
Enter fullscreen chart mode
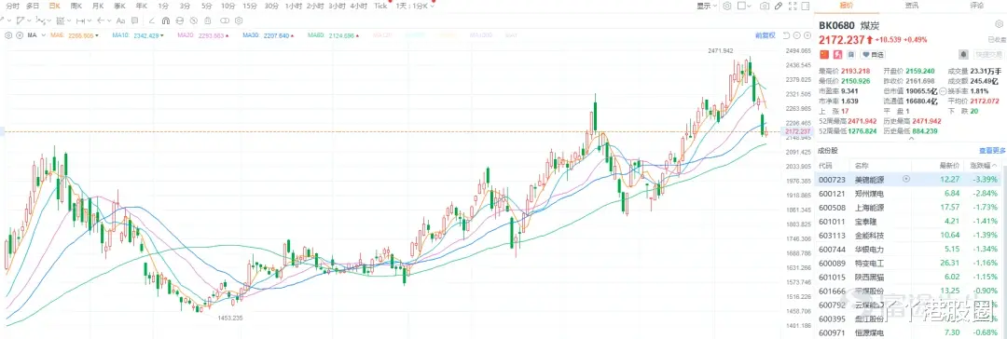793,6
